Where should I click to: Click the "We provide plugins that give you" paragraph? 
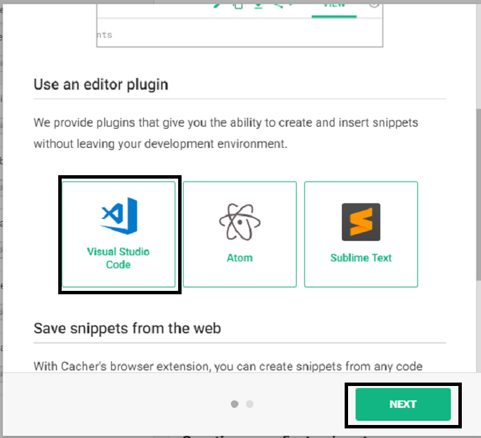pos(226,133)
